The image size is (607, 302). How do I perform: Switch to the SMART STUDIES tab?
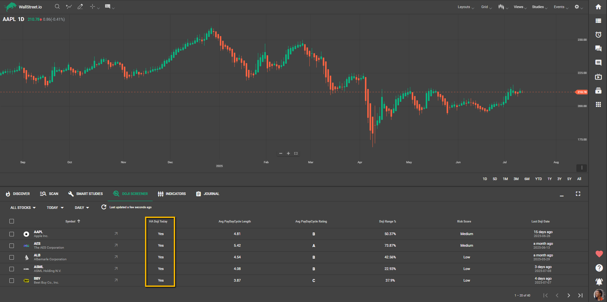pos(86,194)
